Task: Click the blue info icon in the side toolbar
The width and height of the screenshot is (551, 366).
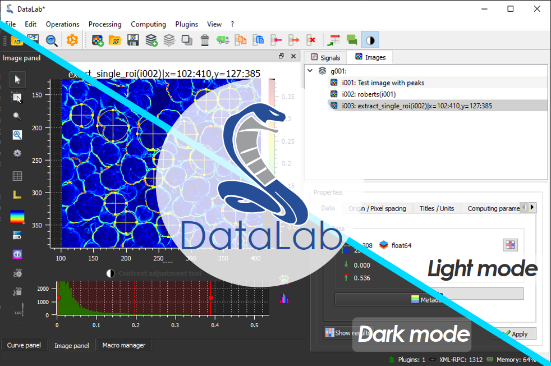Action: 17,254
